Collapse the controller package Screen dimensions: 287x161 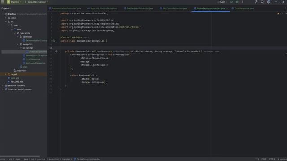[x=18, y=37]
